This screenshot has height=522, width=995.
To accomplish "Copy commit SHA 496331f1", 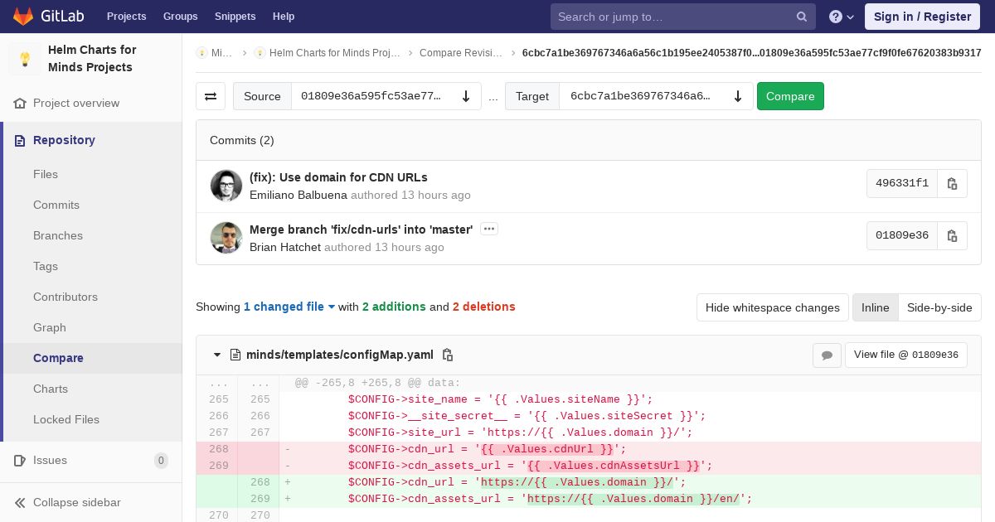I will 952,184.
